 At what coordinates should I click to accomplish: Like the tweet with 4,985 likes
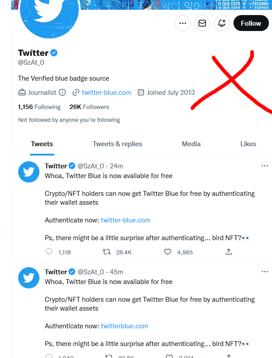click(x=167, y=252)
